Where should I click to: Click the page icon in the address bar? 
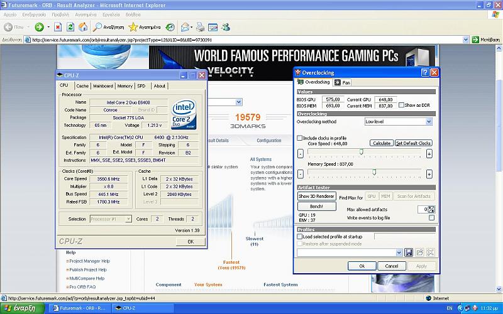tap(28, 40)
